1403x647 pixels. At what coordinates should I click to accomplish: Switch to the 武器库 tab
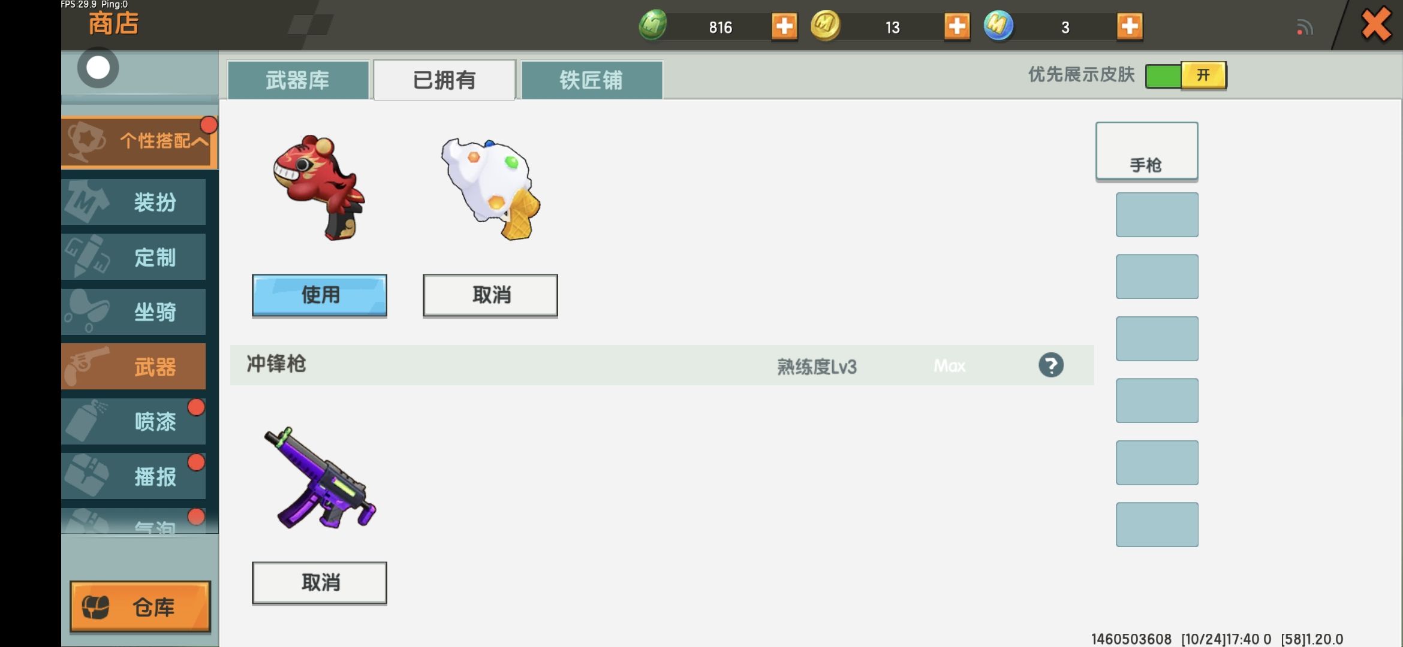coord(298,80)
